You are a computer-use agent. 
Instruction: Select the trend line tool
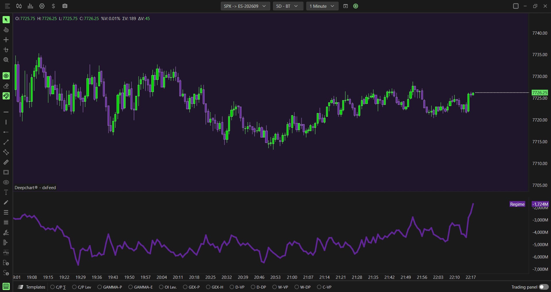point(6,142)
